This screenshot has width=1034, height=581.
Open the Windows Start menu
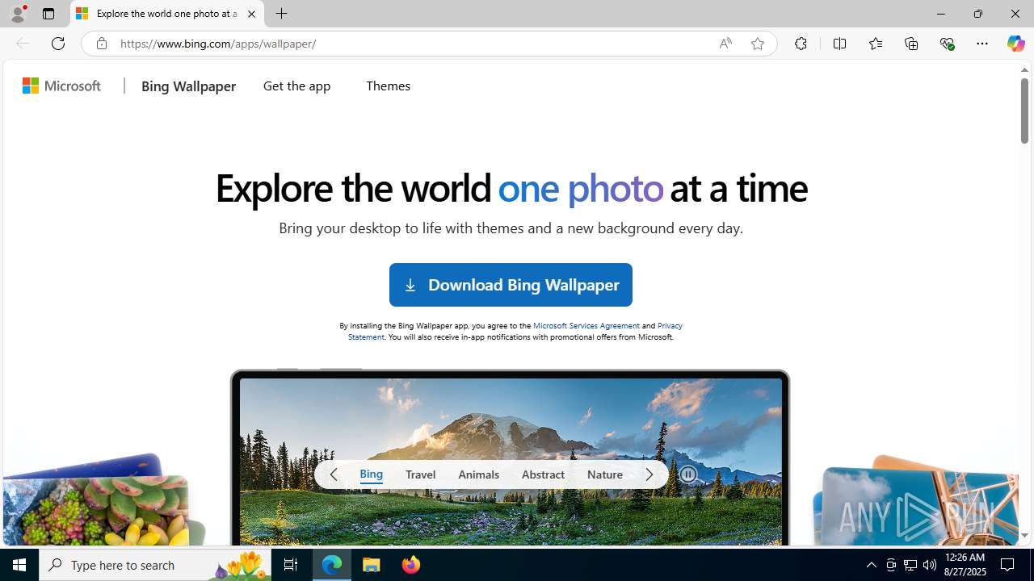(x=19, y=565)
